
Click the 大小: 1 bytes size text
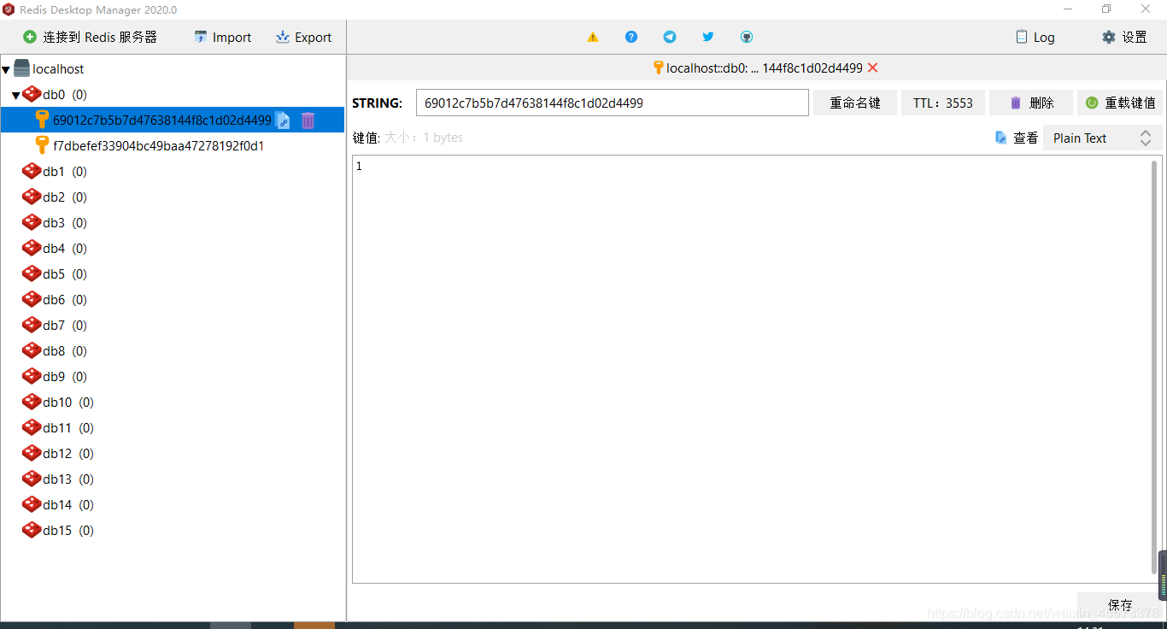tap(424, 138)
